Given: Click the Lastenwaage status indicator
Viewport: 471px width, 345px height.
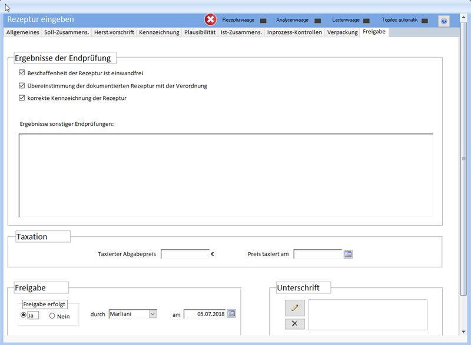Looking at the screenshot, I should [x=366, y=21].
